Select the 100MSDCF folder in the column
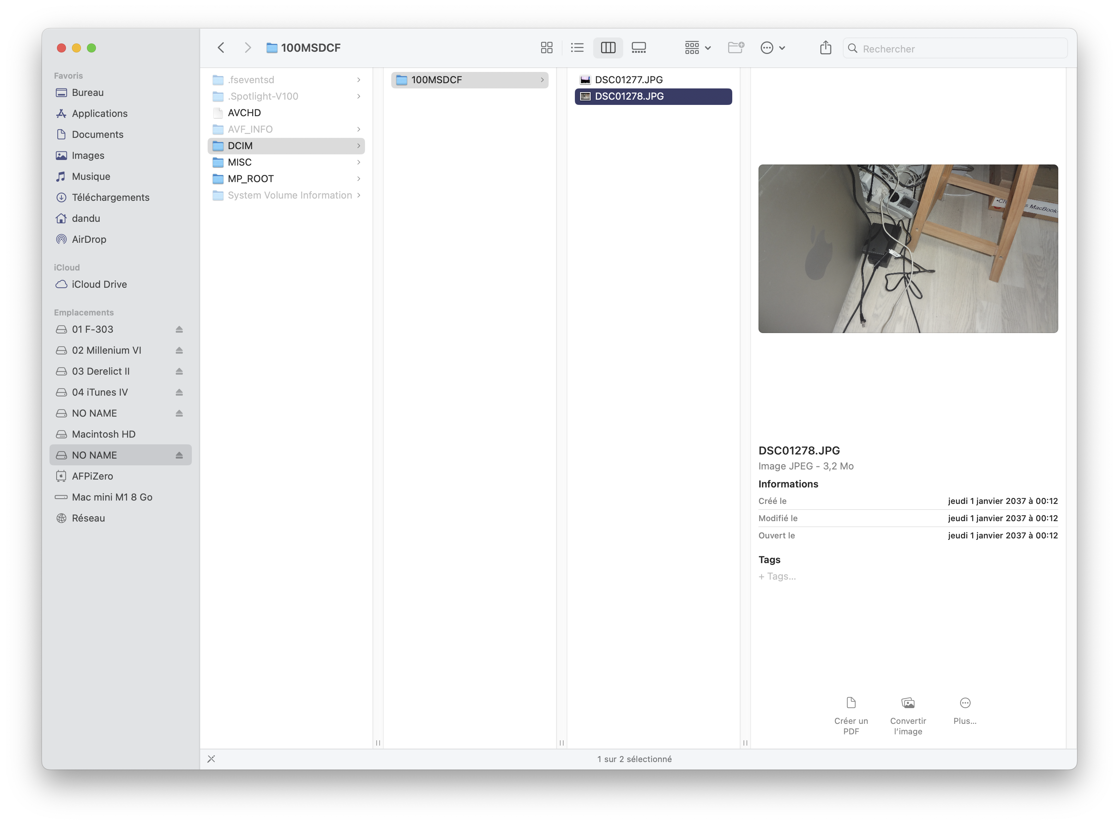 (x=470, y=80)
